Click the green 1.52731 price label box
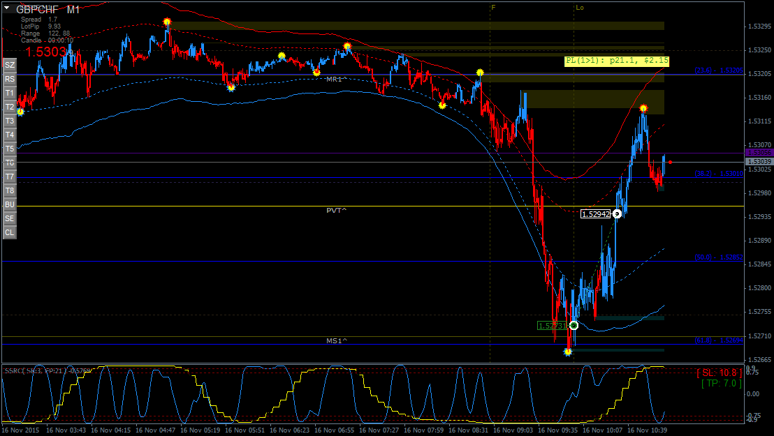 553,326
